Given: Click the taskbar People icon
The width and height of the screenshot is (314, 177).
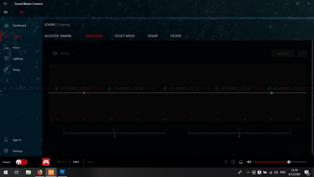Looking at the screenshot, I should click(240, 172).
